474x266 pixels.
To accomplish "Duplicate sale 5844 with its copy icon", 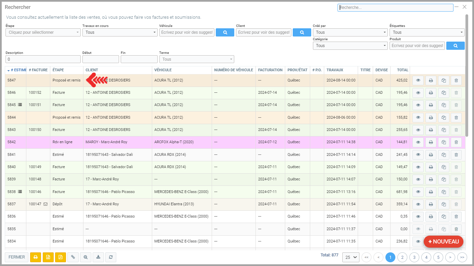I will [444, 118].
